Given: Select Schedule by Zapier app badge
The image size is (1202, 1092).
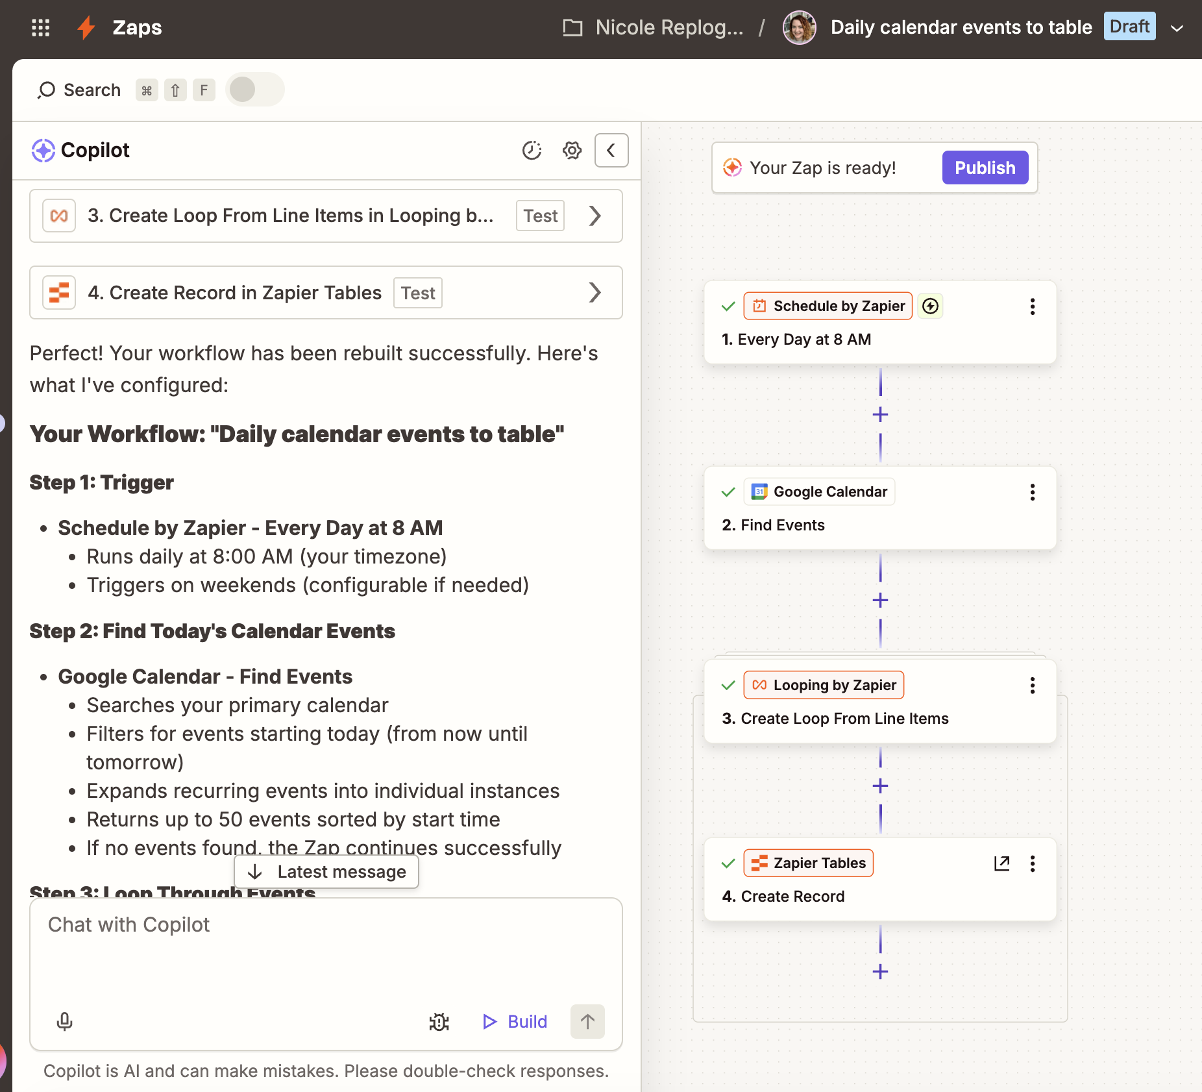Looking at the screenshot, I should point(828,306).
